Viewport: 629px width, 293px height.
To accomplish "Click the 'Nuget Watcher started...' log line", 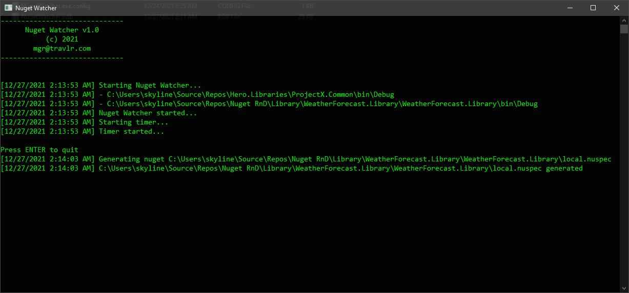I will [99, 113].
